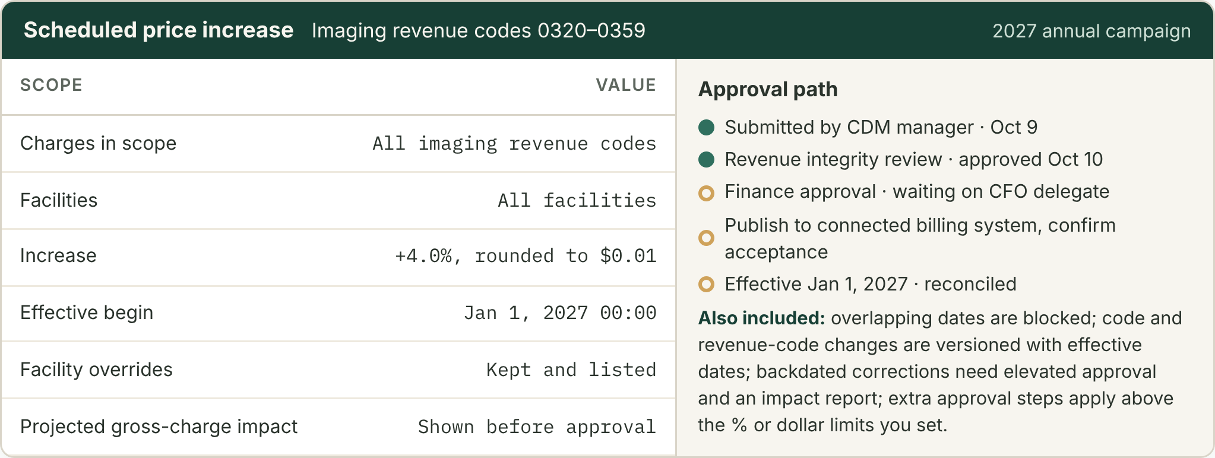Click the VALUE column header
This screenshot has height=458, width=1215.
pos(626,85)
